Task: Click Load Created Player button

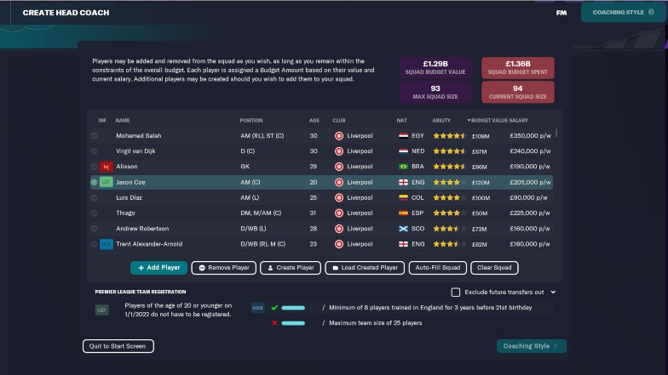Action: coord(365,268)
